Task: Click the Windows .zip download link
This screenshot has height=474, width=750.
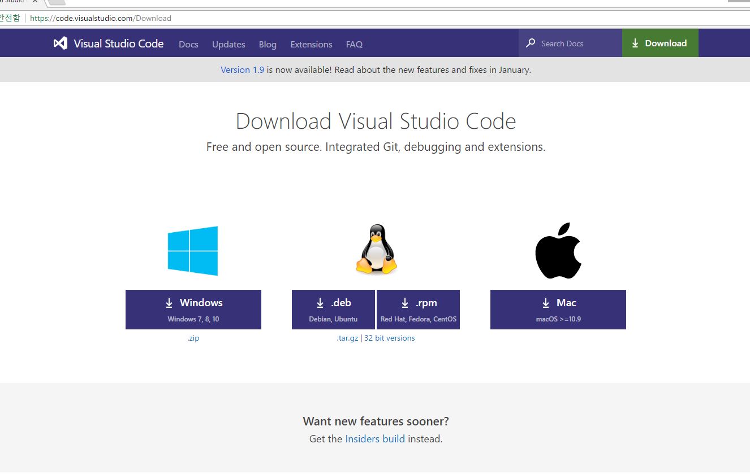Action: (x=193, y=338)
